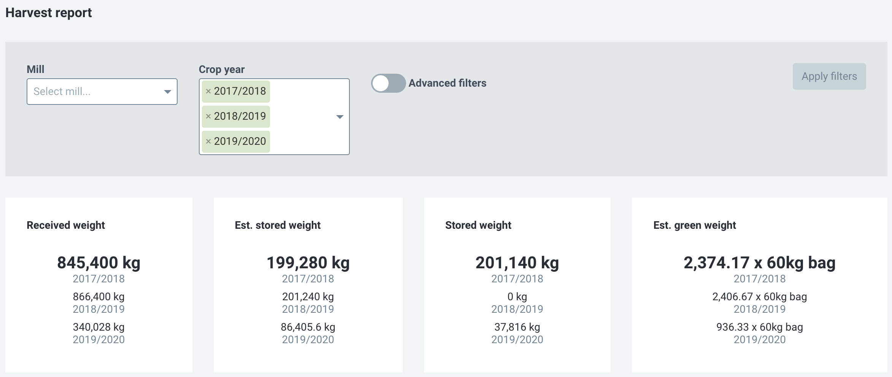
Task: Click the Est. green weight card title
Action: pyautogui.click(x=695, y=225)
